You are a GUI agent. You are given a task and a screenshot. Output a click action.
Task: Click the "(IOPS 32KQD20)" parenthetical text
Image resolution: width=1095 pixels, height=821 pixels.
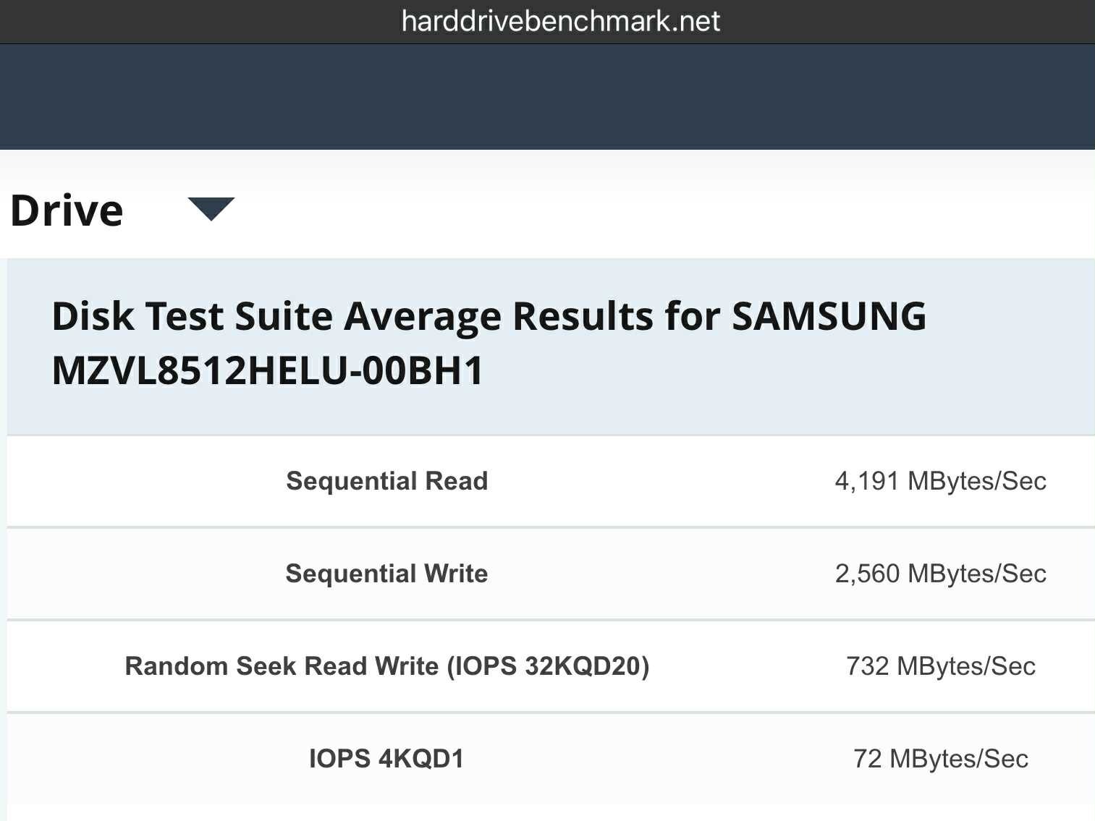coord(548,666)
